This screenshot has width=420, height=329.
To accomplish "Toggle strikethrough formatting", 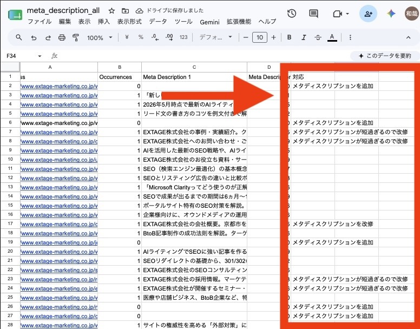I will coord(318,37).
